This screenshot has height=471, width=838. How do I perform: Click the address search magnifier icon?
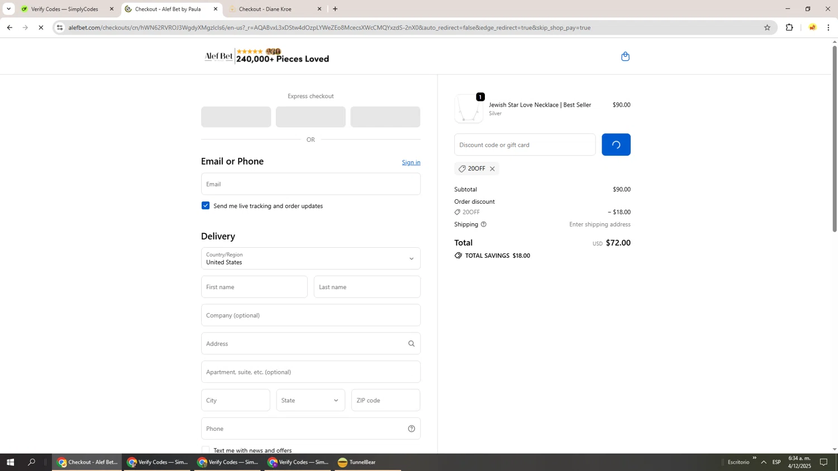point(411,344)
